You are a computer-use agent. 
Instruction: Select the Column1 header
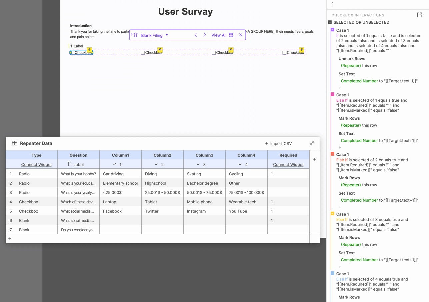[120, 155]
